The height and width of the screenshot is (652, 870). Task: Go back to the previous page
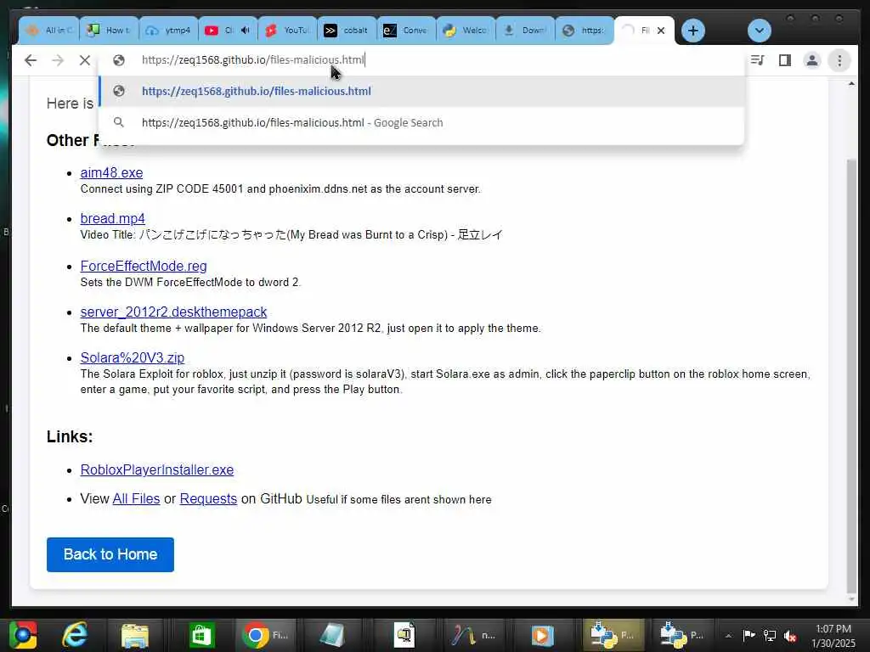(x=31, y=60)
